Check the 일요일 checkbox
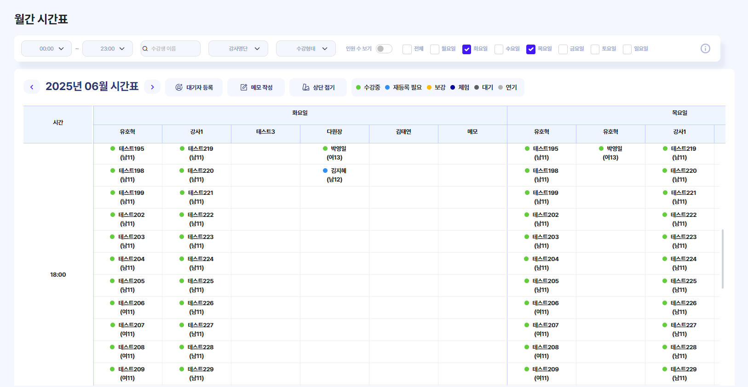Image resolution: width=748 pixels, height=387 pixels. (627, 49)
